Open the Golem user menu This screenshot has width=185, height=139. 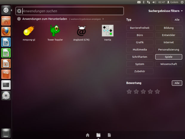click(172, 2)
